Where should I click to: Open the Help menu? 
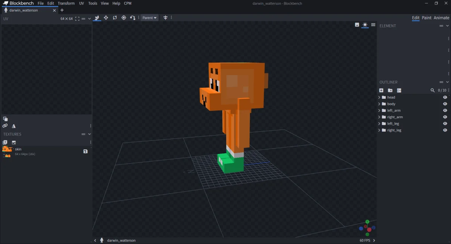pos(117,3)
